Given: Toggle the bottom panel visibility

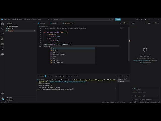Looking at the screenshot, I should point(142,19).
